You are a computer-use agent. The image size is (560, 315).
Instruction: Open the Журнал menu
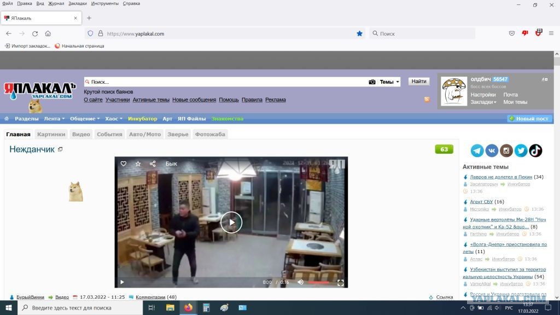(56, 4)
